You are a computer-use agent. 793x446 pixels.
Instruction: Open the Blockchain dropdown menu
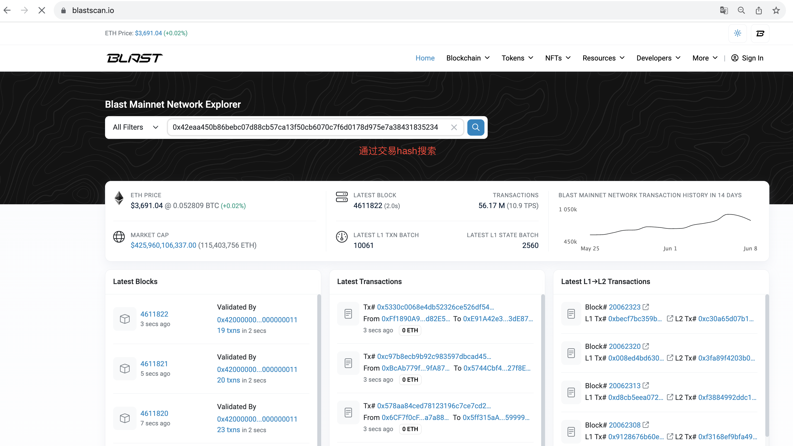point(468,58)
